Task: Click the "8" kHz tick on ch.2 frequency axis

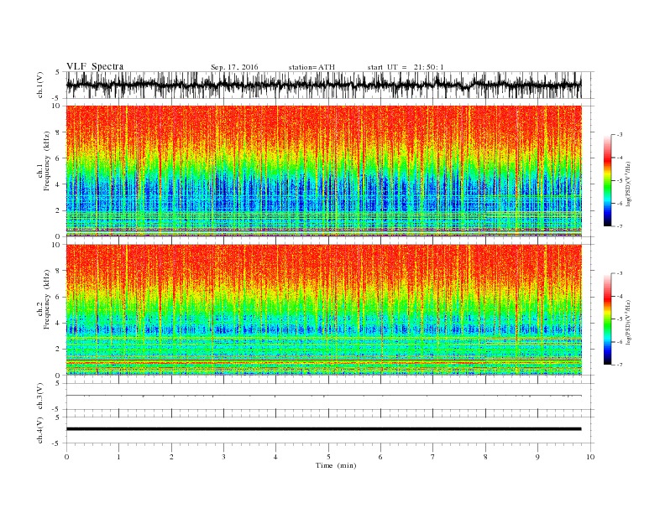Action: click(59, 271)
